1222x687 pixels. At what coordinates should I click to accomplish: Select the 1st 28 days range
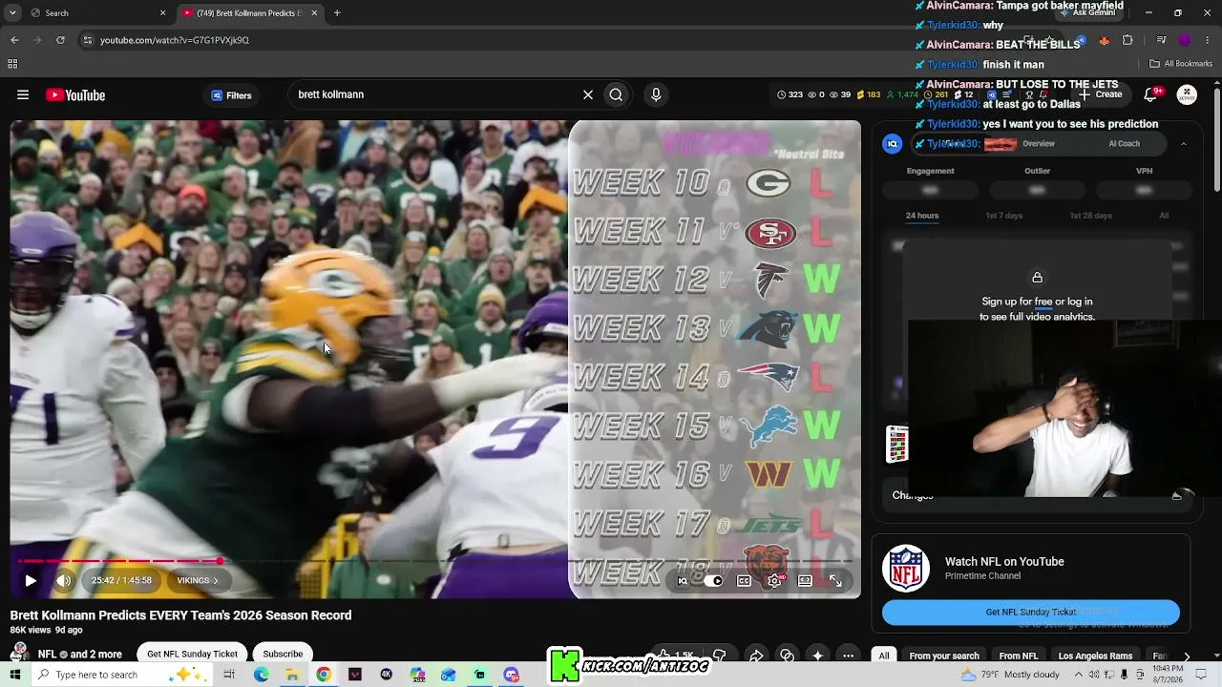pyautogui.click(x=1090, y=216)
